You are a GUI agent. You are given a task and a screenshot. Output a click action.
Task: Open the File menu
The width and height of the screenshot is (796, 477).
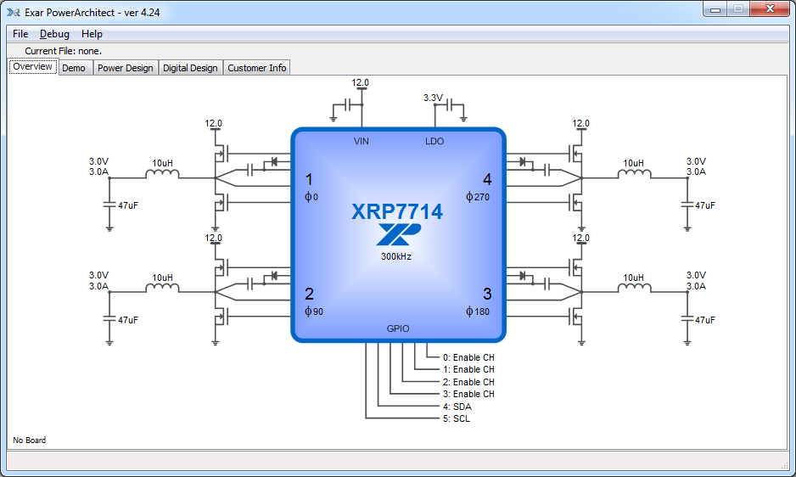pyautogui.click(x=20, y=34)
